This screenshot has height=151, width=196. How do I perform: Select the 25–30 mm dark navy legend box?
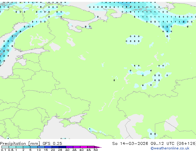pyautogui.click(x=62, y=147)
